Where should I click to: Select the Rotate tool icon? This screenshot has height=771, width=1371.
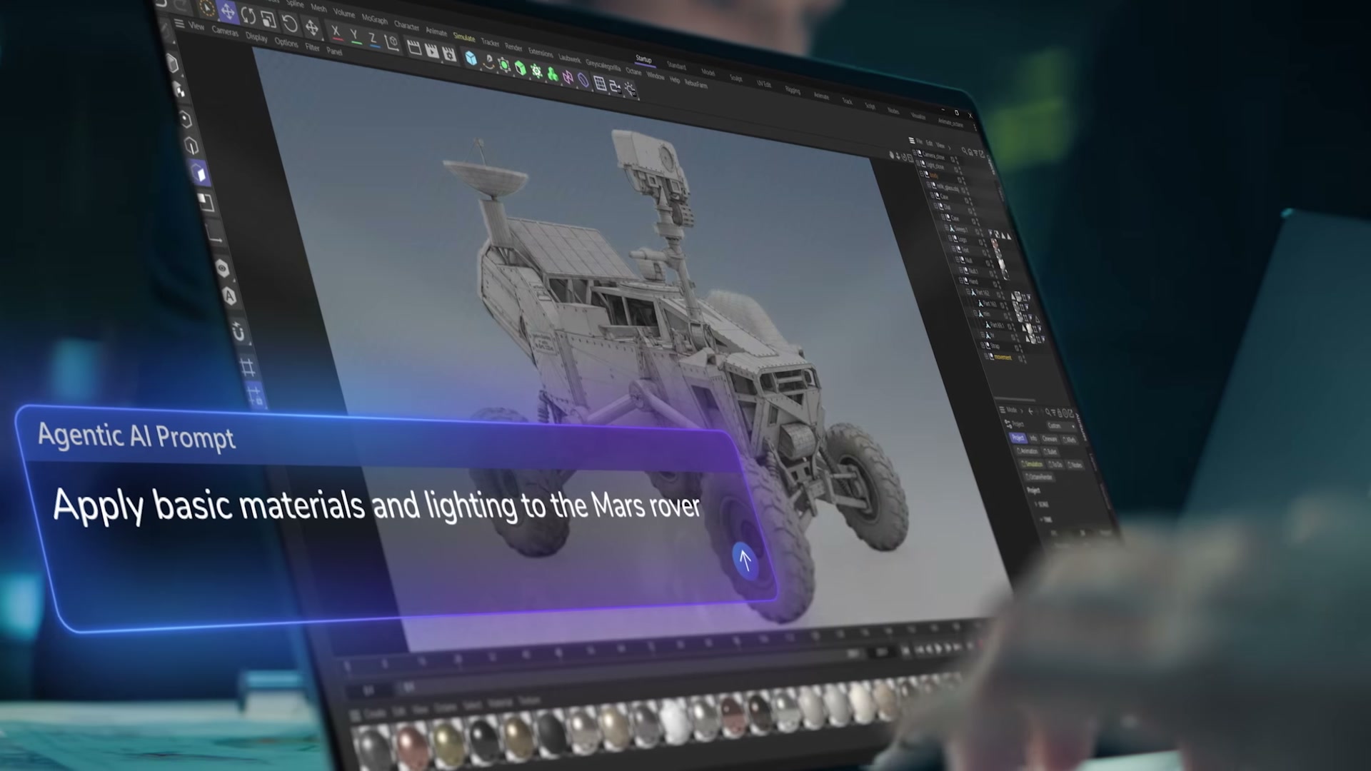tap(248, 15)
